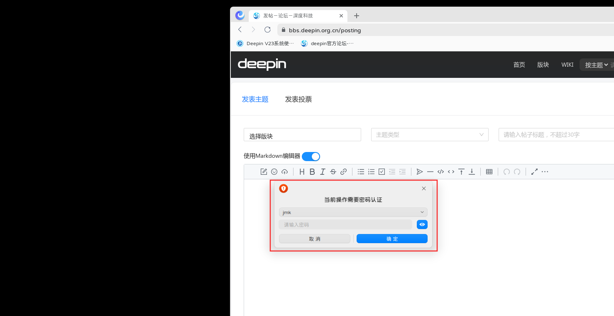Switch to the 发表主题 tab
This screenshot has height=316, width=614.
[x=255, y=99]
